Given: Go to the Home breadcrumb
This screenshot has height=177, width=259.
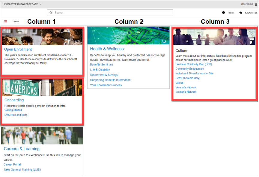Looking at the screenshot, I should [x=16, y=21].
